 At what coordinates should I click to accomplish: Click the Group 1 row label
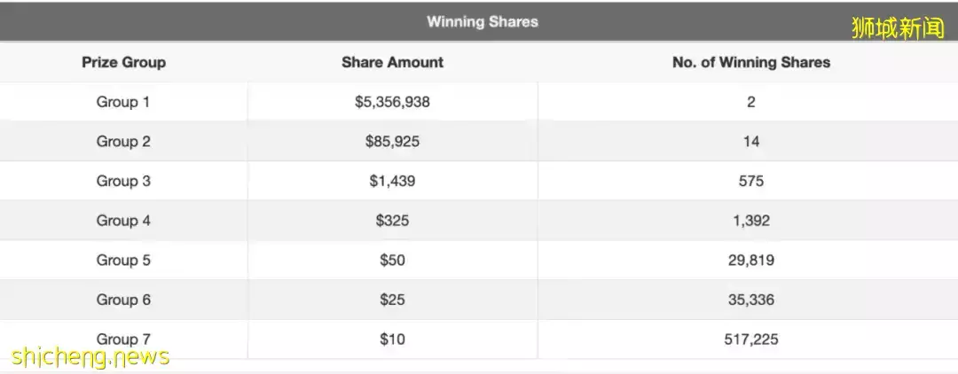pos(122,102)
